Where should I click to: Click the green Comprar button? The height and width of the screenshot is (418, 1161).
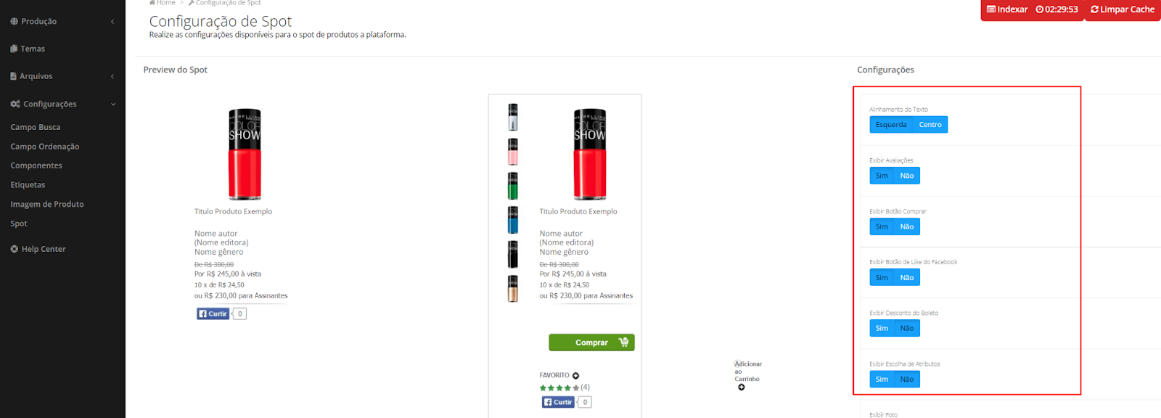coord(591,343)
